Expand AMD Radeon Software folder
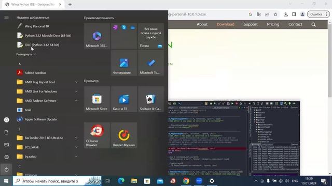 point(47,101)
